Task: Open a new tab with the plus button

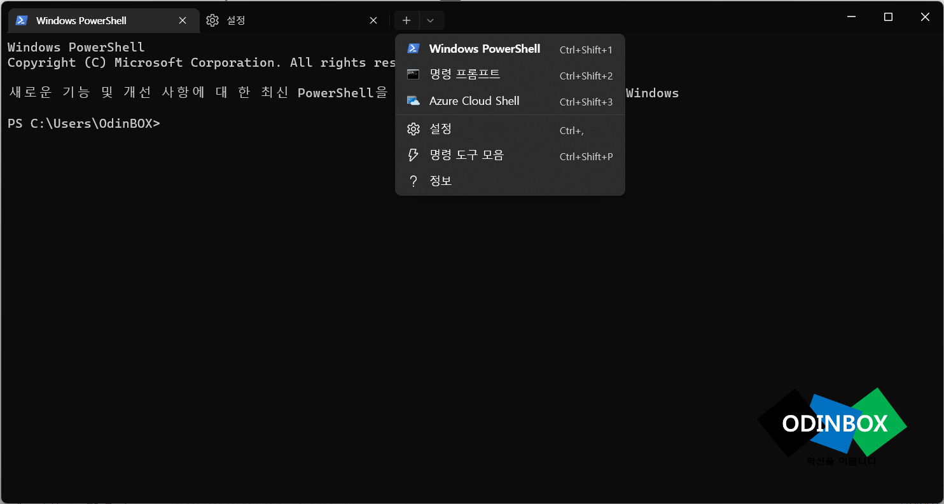Action: click(x=406, y=20)
